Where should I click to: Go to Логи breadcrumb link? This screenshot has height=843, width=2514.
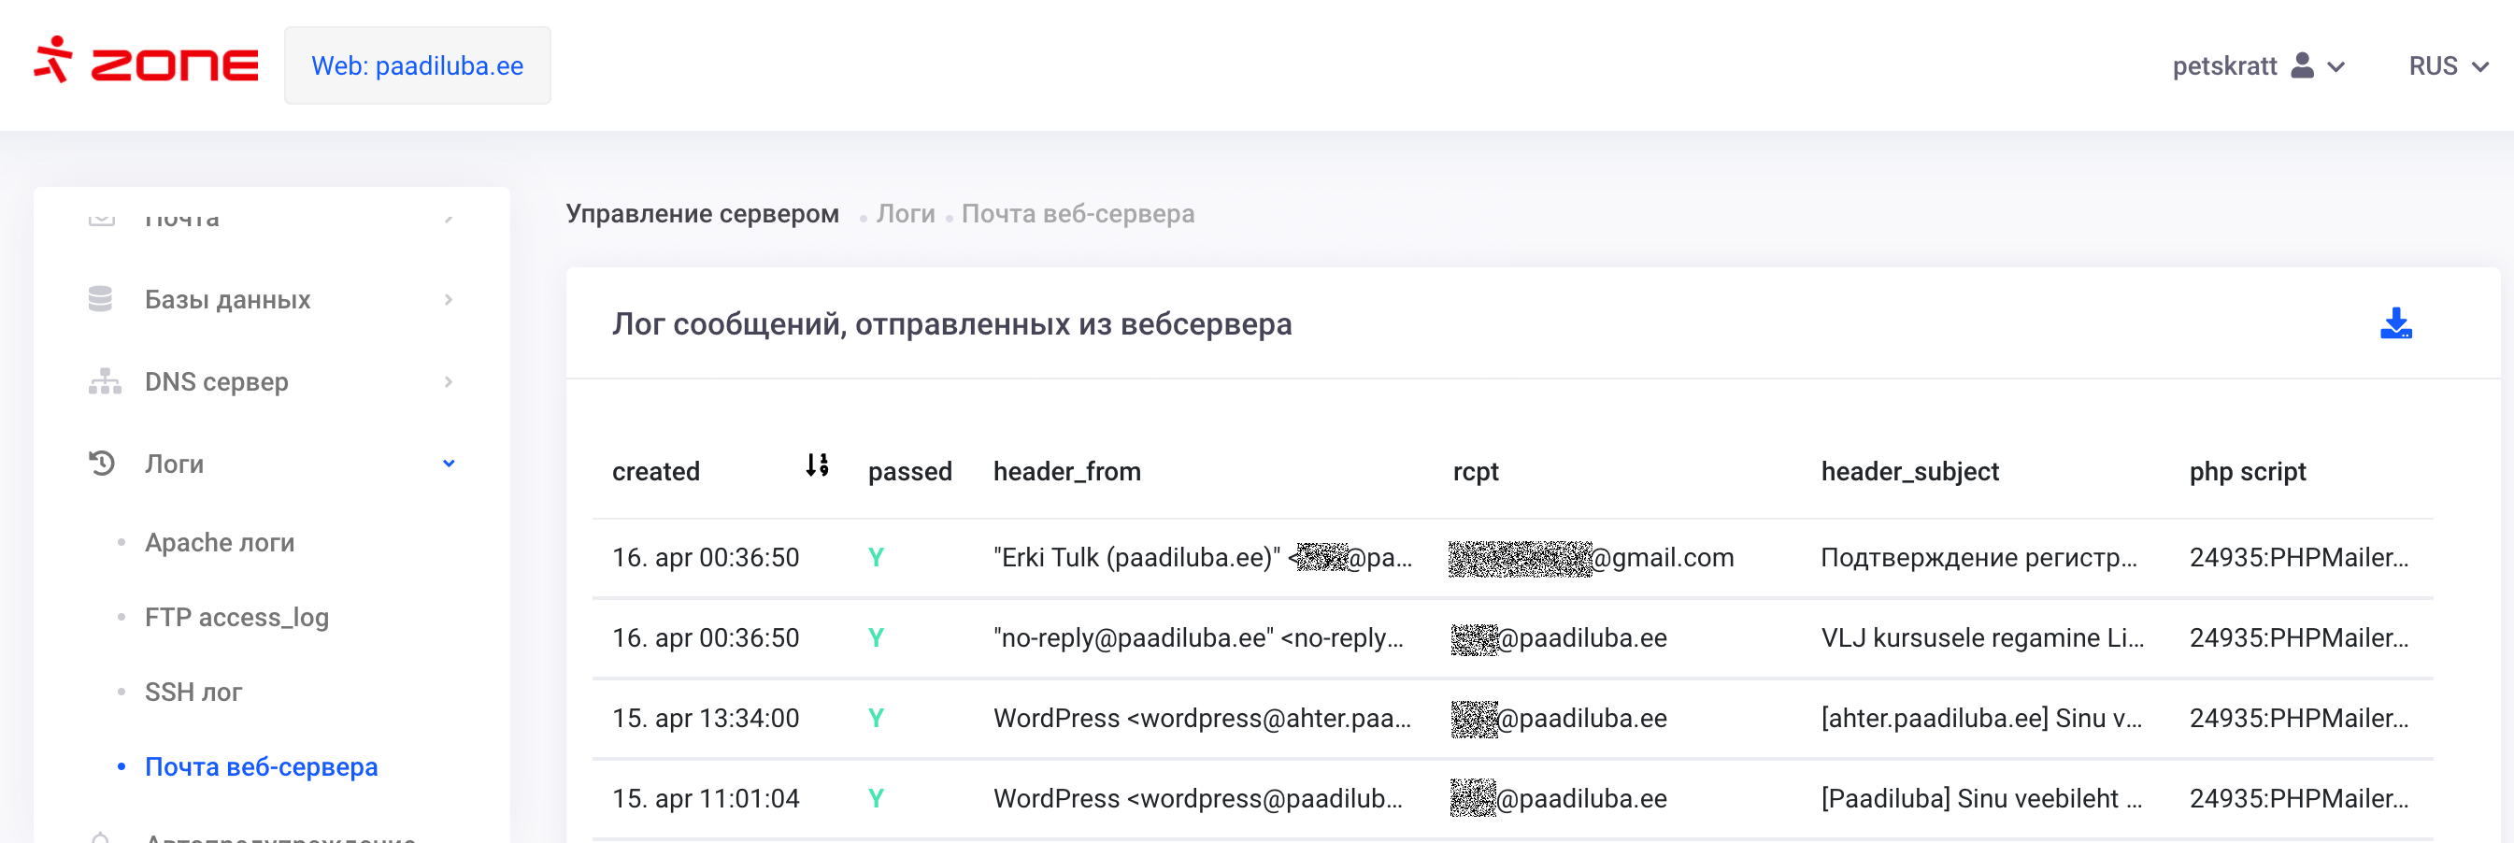(x=905, y=214)
